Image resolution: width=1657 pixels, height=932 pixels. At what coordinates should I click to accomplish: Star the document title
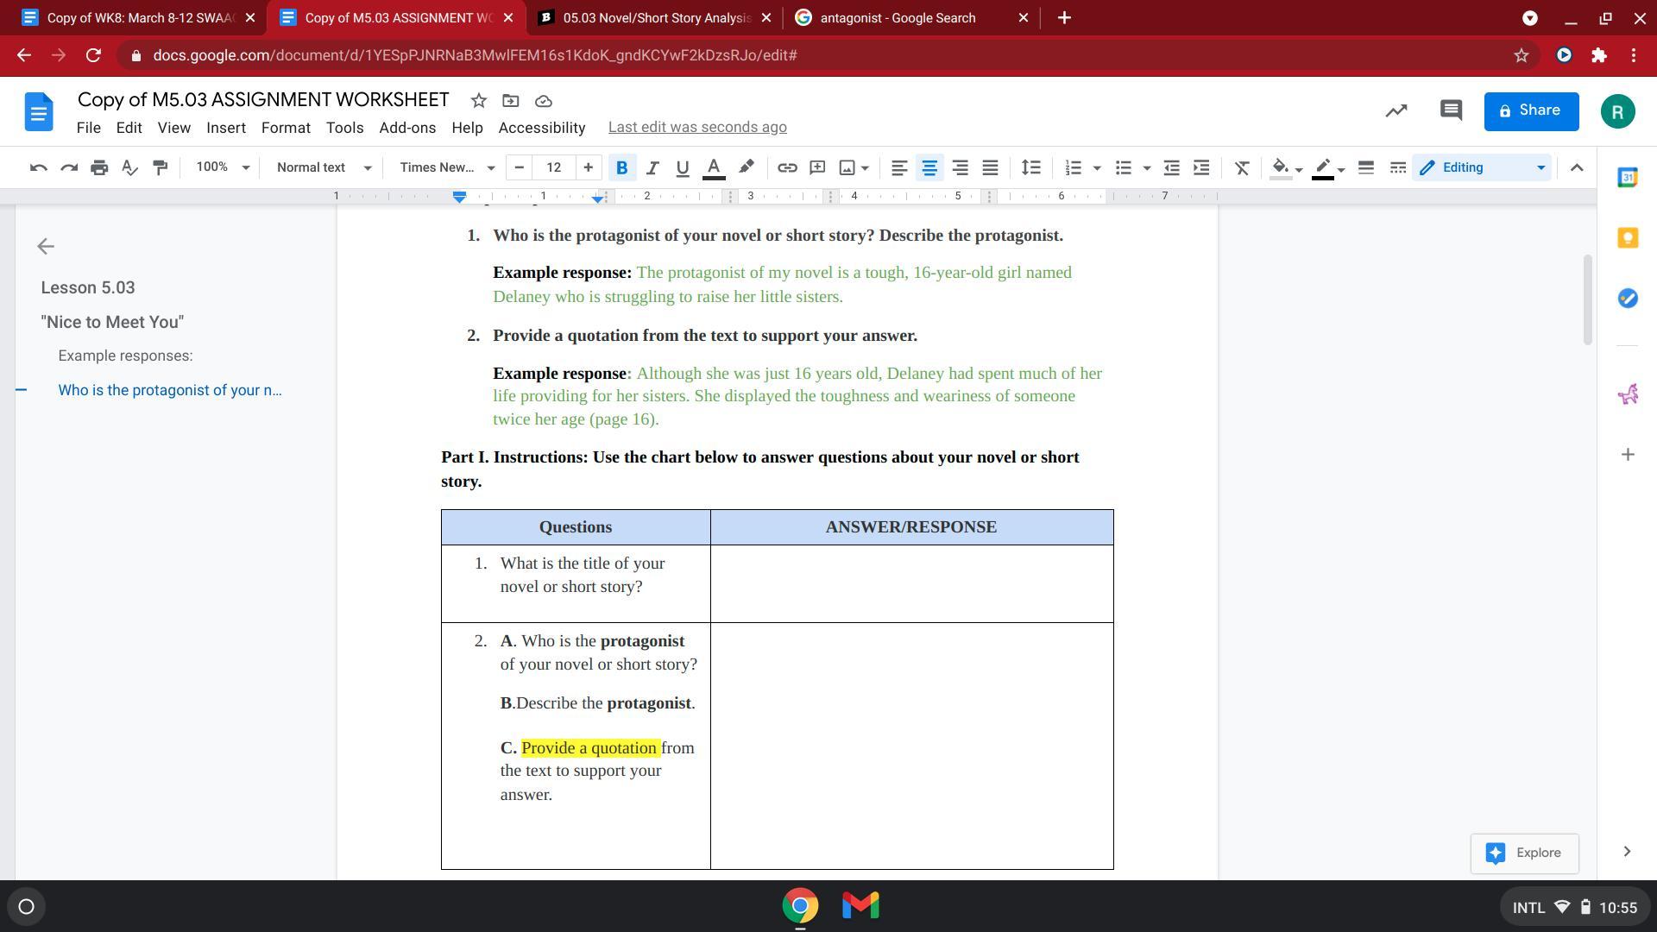(478, 101)
